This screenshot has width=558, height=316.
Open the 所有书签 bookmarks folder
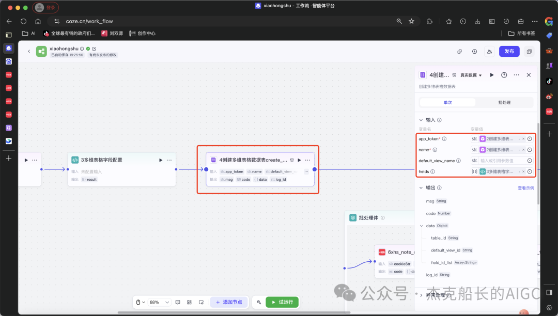522,34
